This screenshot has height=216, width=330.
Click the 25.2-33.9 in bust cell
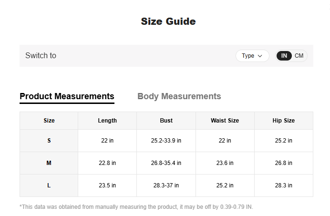(166, 141)
